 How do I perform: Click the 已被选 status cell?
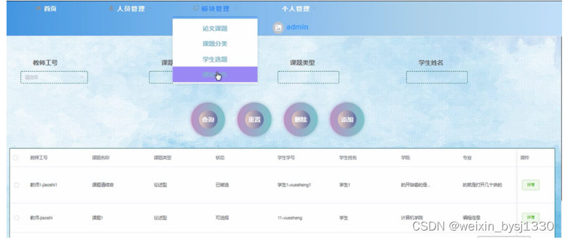tap(222, 185)
